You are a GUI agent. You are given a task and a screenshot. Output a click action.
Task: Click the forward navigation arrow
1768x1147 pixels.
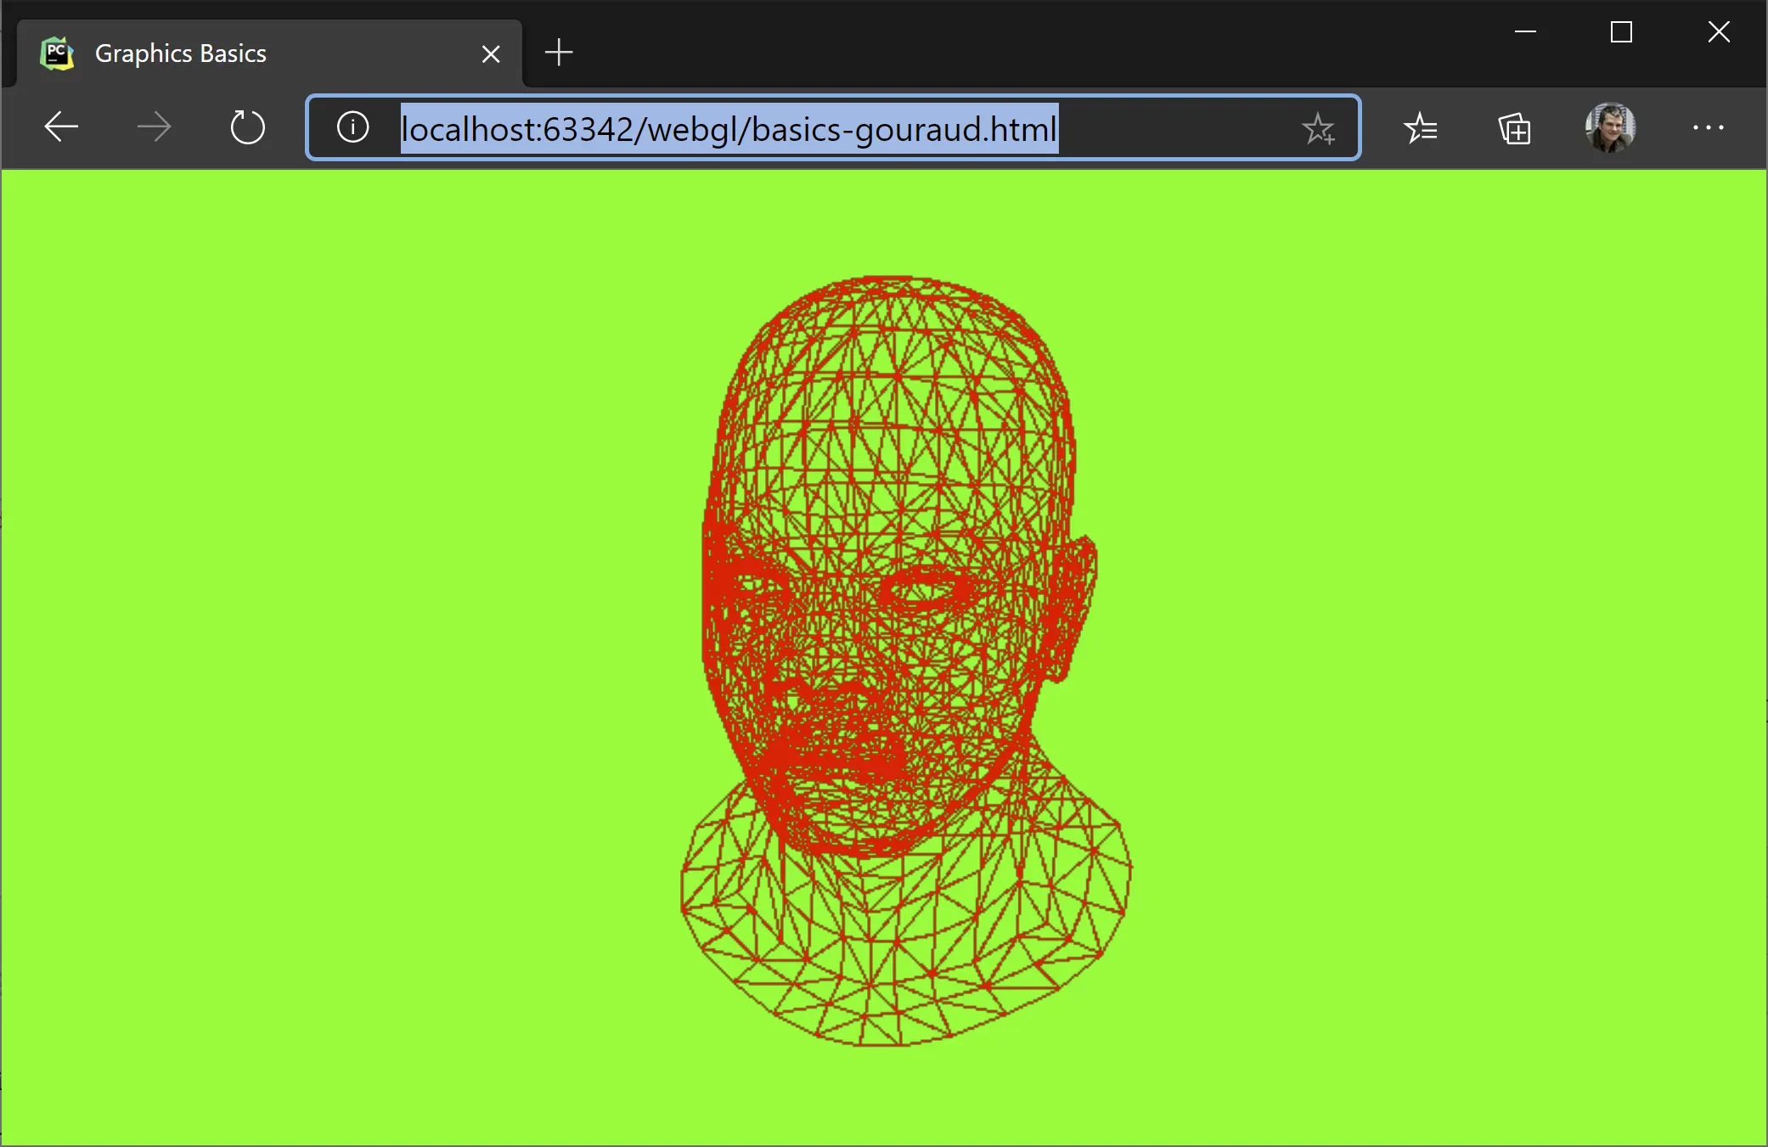tap(154, 127)
